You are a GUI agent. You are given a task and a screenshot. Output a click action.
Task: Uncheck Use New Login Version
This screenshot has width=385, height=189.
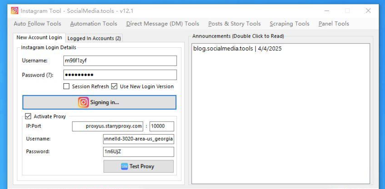pos(114,86)
